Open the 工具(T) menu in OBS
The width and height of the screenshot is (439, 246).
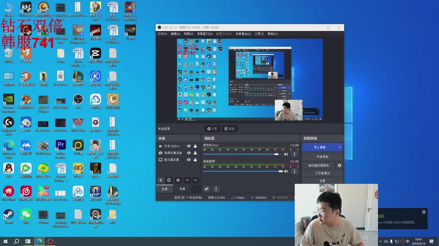[259, 34]
